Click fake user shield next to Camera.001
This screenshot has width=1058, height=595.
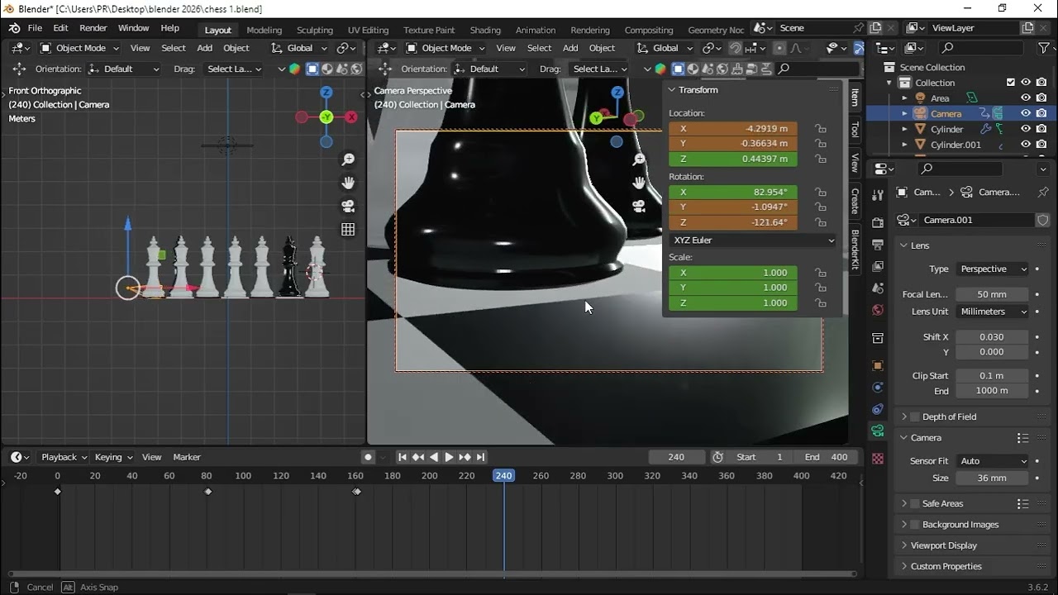(1043, 220)
